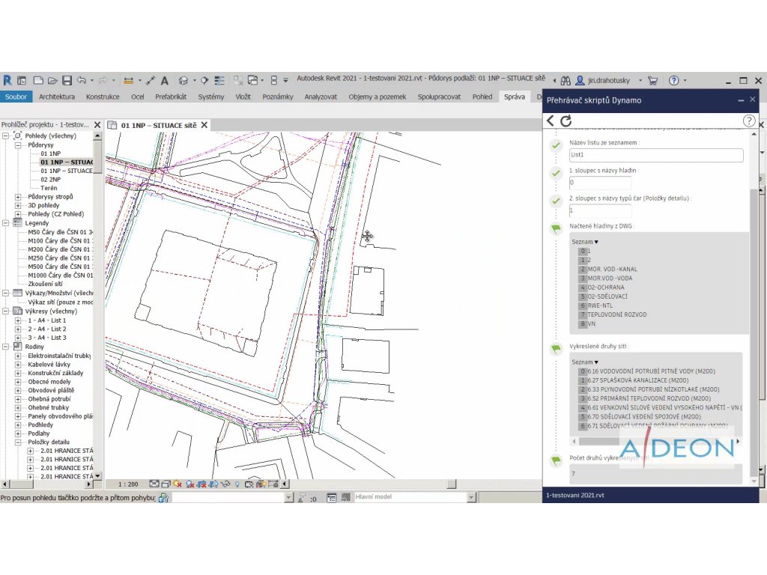Switch to the Architektura ribbon tab

[x=57, y=97]
